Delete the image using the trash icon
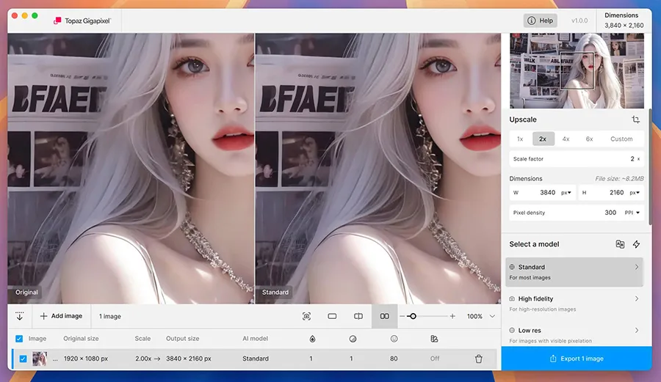This screenshot has height=382, width=661. [x=479, y=359]
